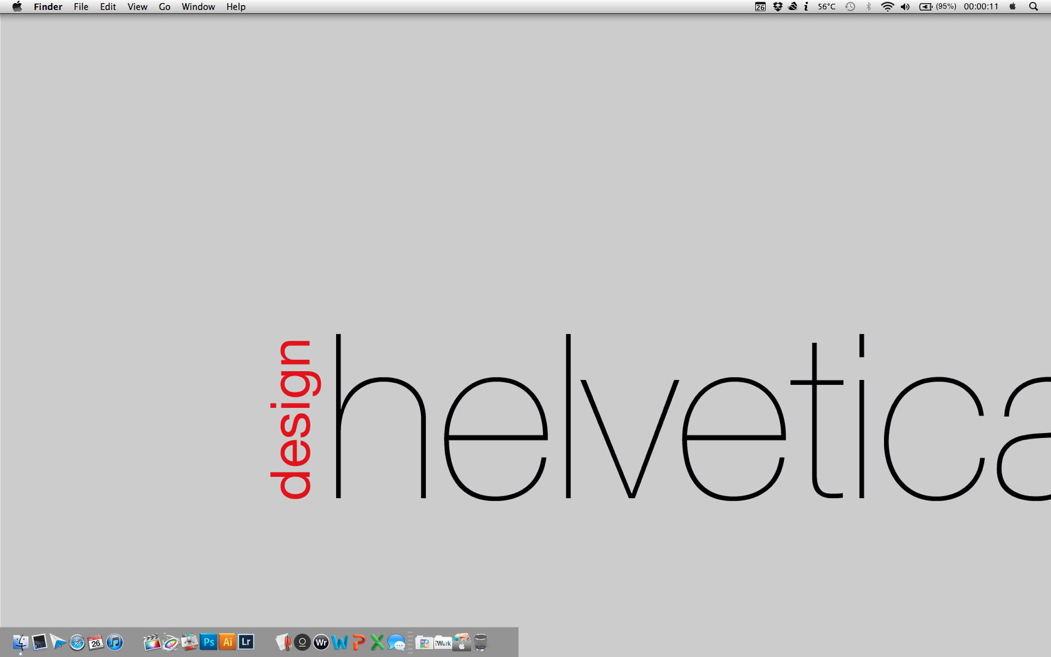
Task: Open the View menu
Action: pyautogui.click(x=137, y=7)
